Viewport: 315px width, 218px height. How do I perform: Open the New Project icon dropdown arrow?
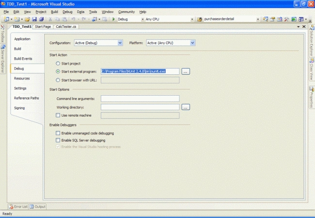[12, 19]
